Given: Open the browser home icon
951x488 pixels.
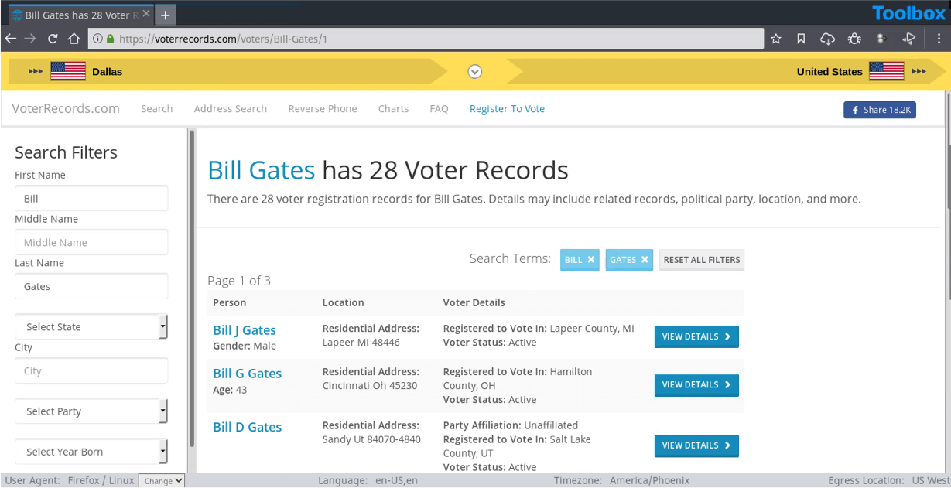Looking at the screenshot, I should pyautogui.click(x=74, y=39).
